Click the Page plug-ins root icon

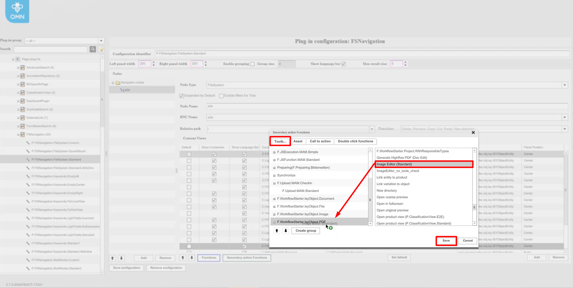click(x=17, y=59)
